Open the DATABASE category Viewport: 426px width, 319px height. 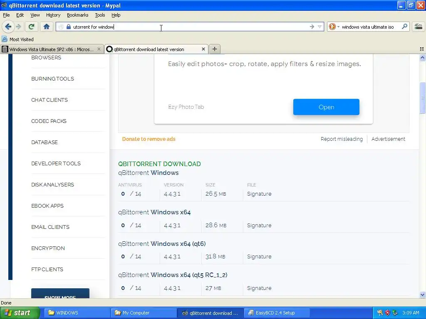45,142
